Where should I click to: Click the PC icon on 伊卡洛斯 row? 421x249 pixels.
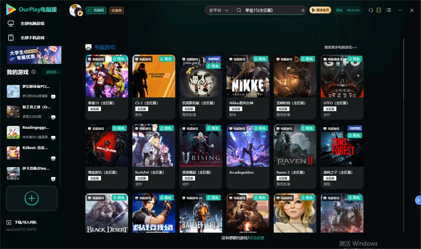click(53, 179)
